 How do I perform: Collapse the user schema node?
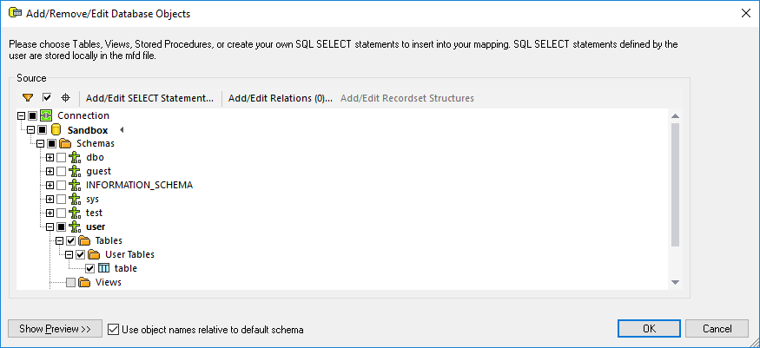[x=50, y=227]
